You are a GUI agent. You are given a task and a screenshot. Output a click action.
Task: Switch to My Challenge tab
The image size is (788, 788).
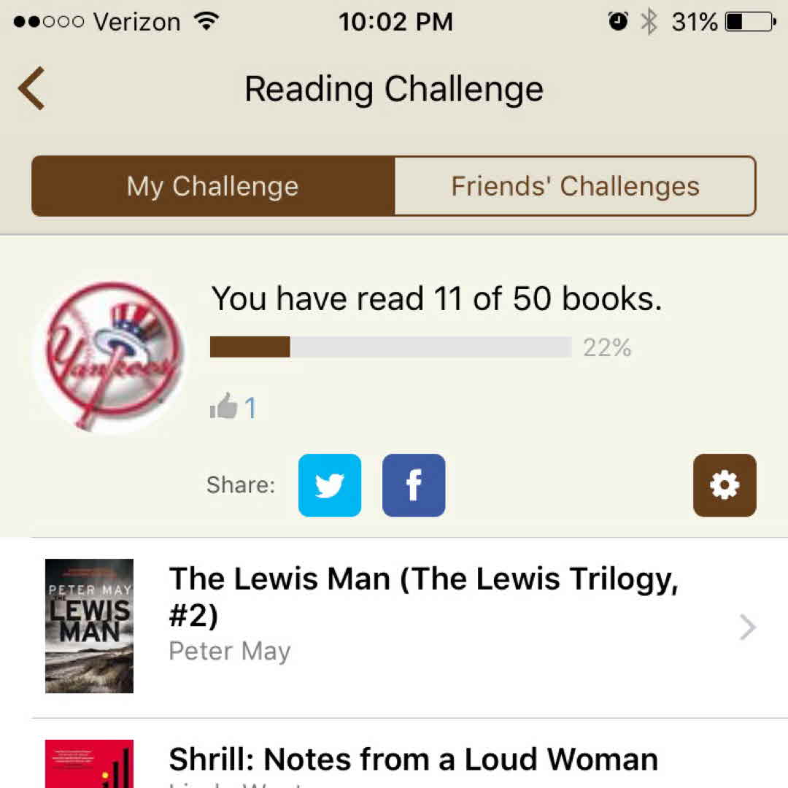[213, 186]
